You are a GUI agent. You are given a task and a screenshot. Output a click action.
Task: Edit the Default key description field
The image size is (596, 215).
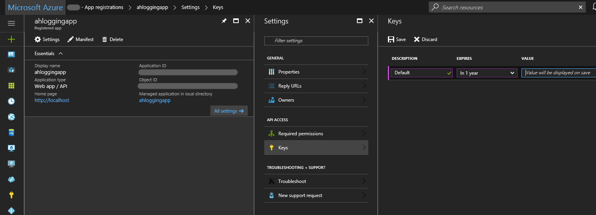coord(421,73)
